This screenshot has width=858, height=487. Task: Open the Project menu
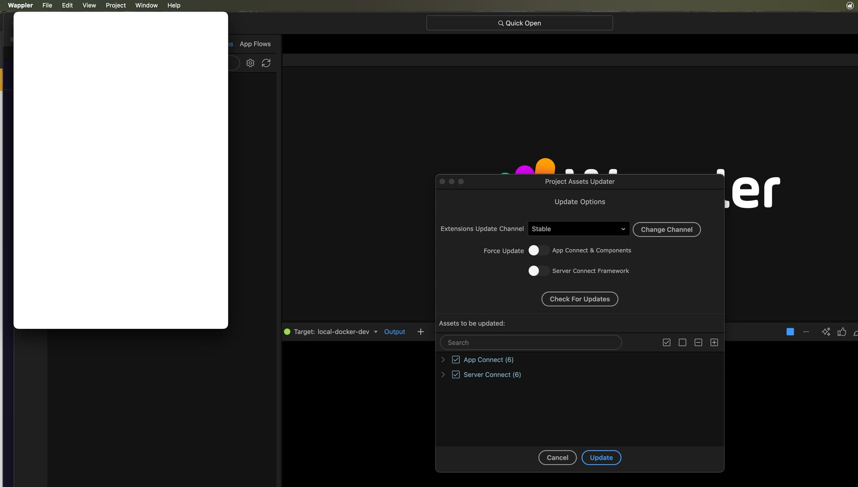[x=116, y=5]
